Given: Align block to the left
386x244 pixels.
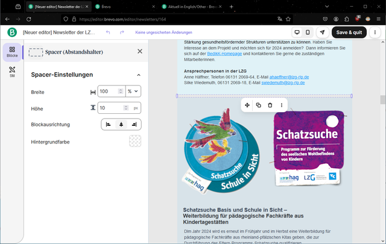Looking at the screenshot, I should click(108, 125).
